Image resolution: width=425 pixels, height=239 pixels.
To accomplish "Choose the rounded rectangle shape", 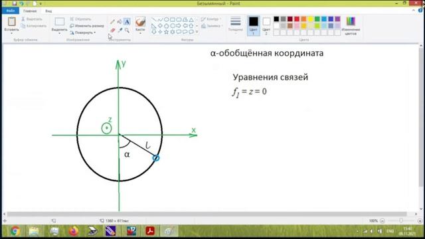I will tap(179, 19).
